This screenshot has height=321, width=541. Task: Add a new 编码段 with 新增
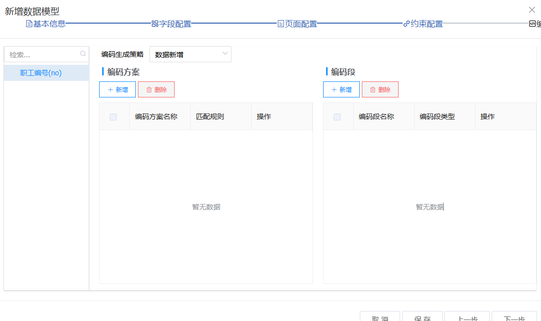pyautogui.click(x=341, y=89)
